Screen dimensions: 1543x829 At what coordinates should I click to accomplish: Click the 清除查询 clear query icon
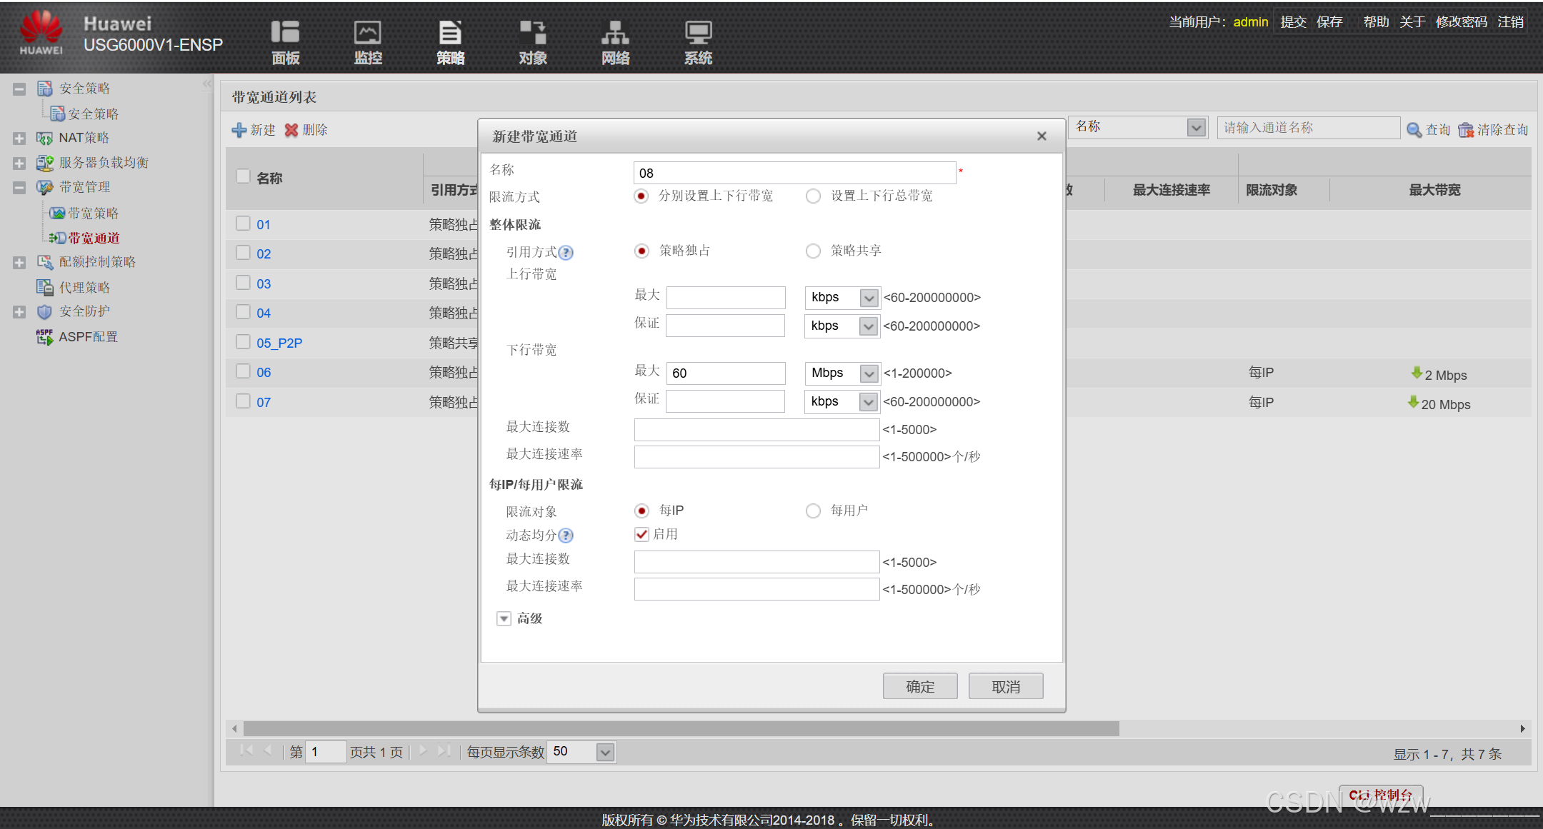1466,130
